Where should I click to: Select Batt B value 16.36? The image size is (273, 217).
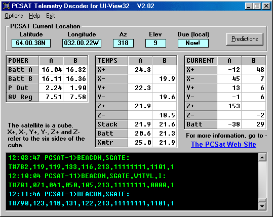(75, 79)
